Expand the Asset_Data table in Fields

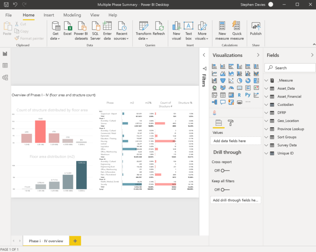[266, 89]
